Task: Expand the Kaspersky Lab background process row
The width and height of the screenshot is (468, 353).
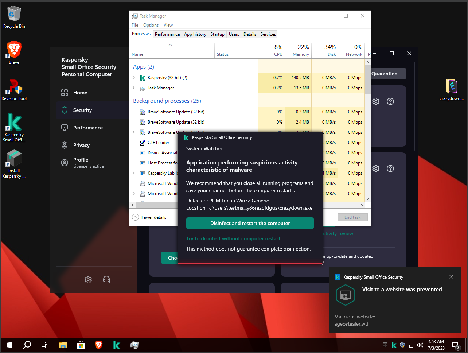Action: [134, 173]
